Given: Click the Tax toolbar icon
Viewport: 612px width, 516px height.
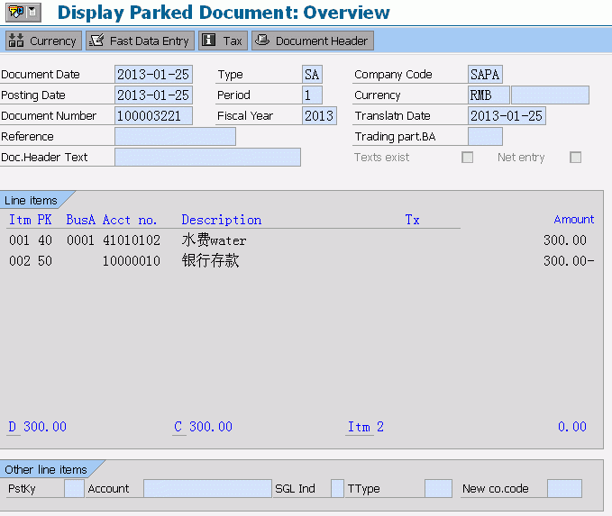Looking at the screenshot, I should pos(209,40).
